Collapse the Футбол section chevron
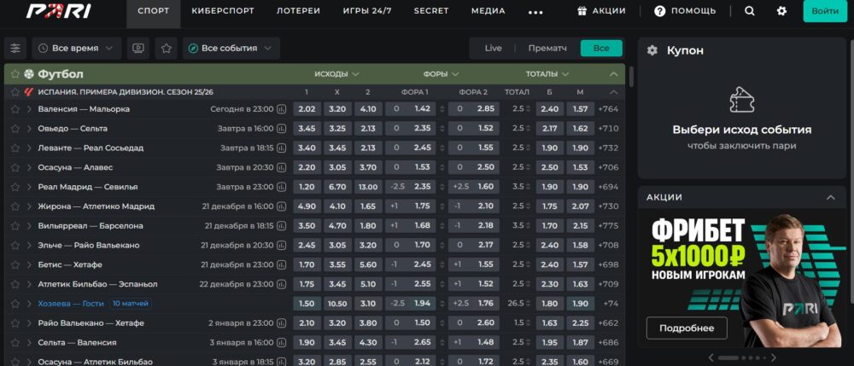The image size is (854, 366). tap(614, 74)
